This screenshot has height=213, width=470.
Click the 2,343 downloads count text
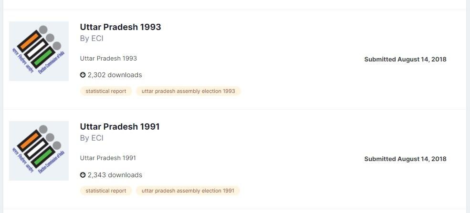pyautogui.click(x=115, y=175)
